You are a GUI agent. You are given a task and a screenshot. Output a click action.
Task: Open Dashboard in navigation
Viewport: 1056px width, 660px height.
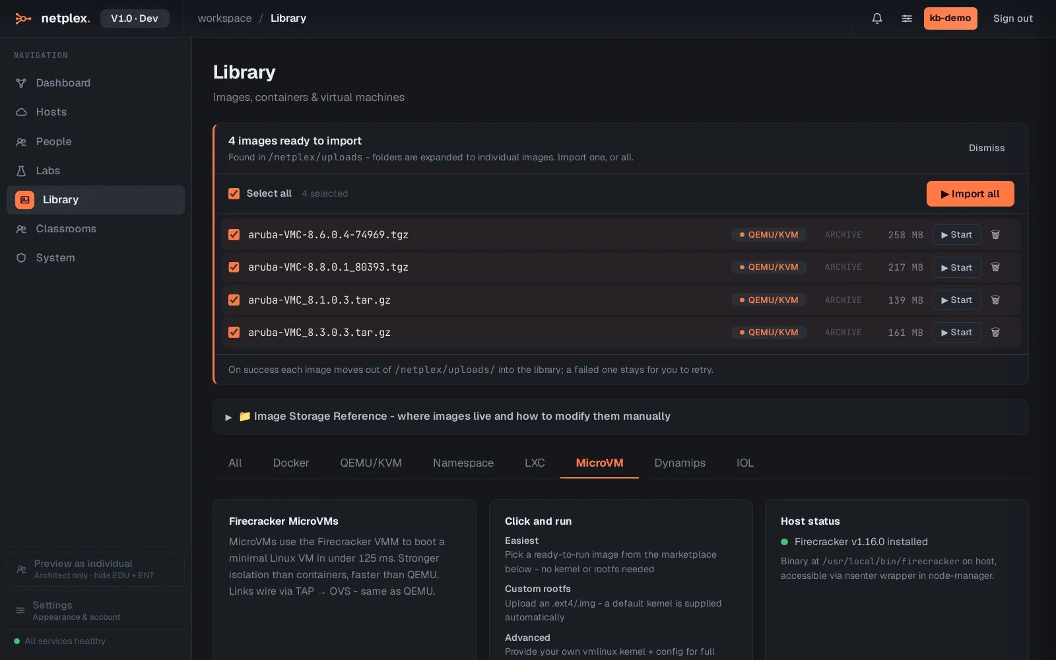click(x=96, y=83)
